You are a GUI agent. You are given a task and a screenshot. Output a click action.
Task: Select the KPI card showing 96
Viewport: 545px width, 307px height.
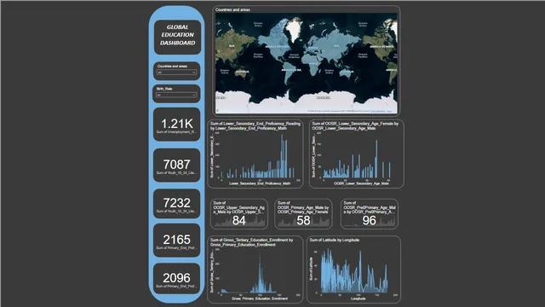[369, 214]
